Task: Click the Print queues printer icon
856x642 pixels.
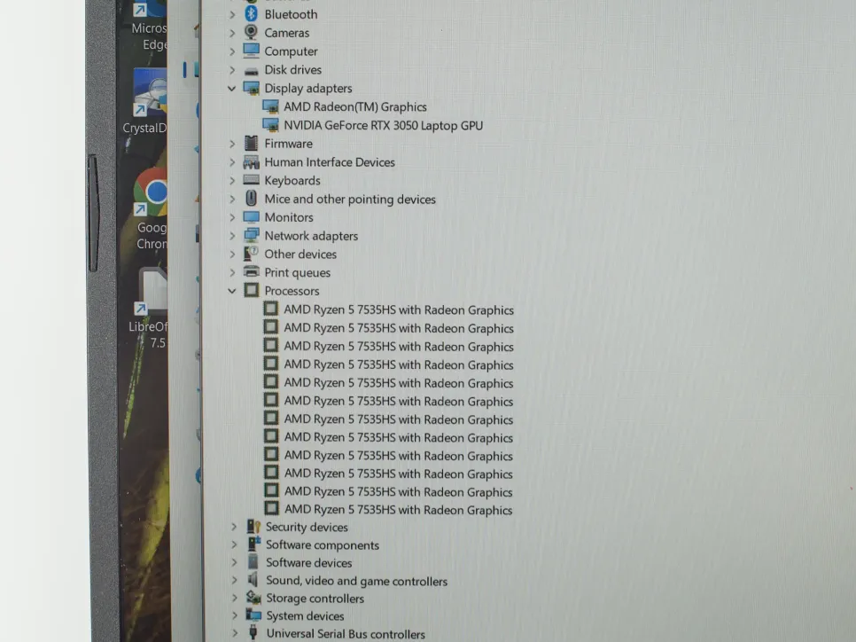Action: (x=252, y=272)
